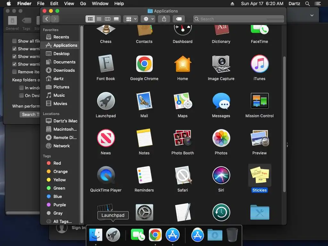Image resolution: width=328 pixels, height=246 pixels.
Task: Open the Maps app
Action: [x=183, y=101]
